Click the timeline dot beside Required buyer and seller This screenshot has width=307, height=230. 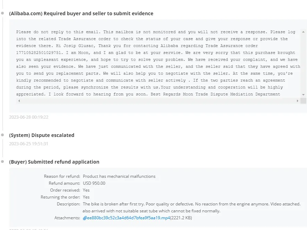click(x=2, y=13)
